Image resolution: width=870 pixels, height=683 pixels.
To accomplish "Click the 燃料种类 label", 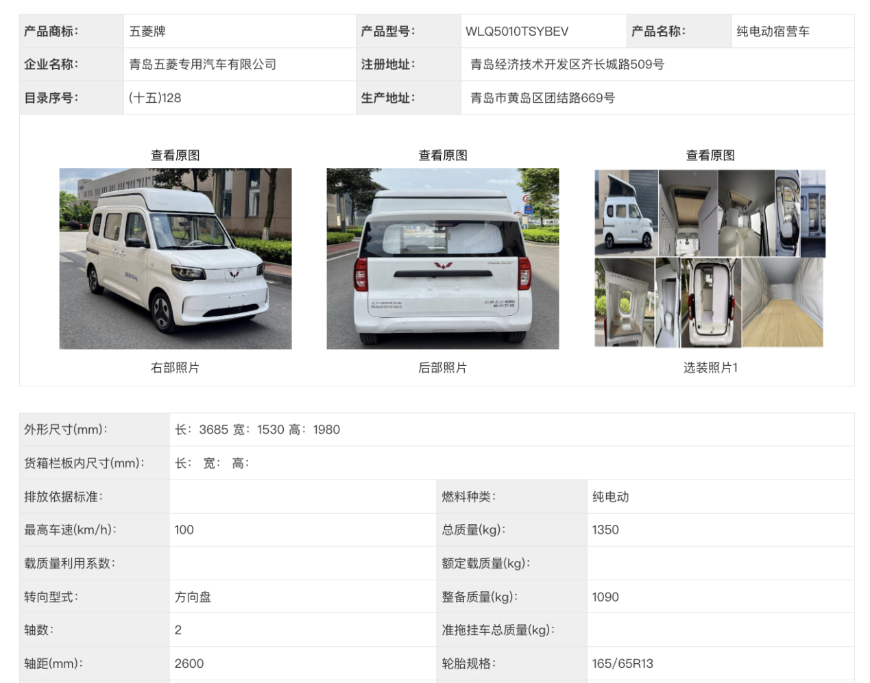I will point(469,497).
